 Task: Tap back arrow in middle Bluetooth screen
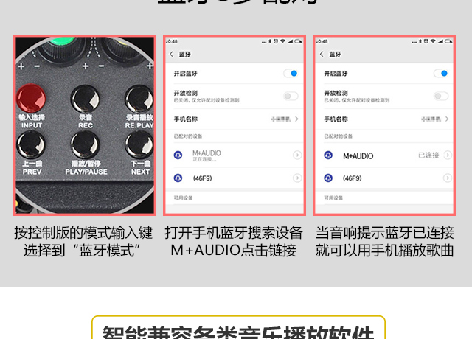pyautogui.click(x=171, y=54)
